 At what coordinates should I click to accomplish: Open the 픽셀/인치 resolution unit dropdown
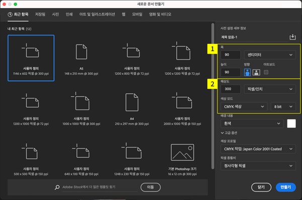tap(270, 89)
